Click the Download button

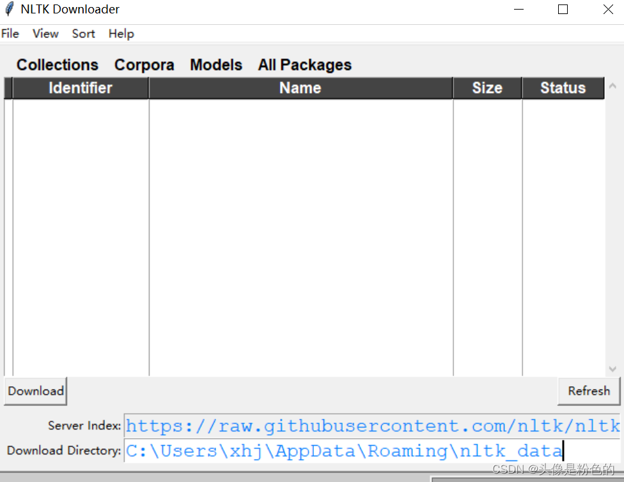click(35, 391)
